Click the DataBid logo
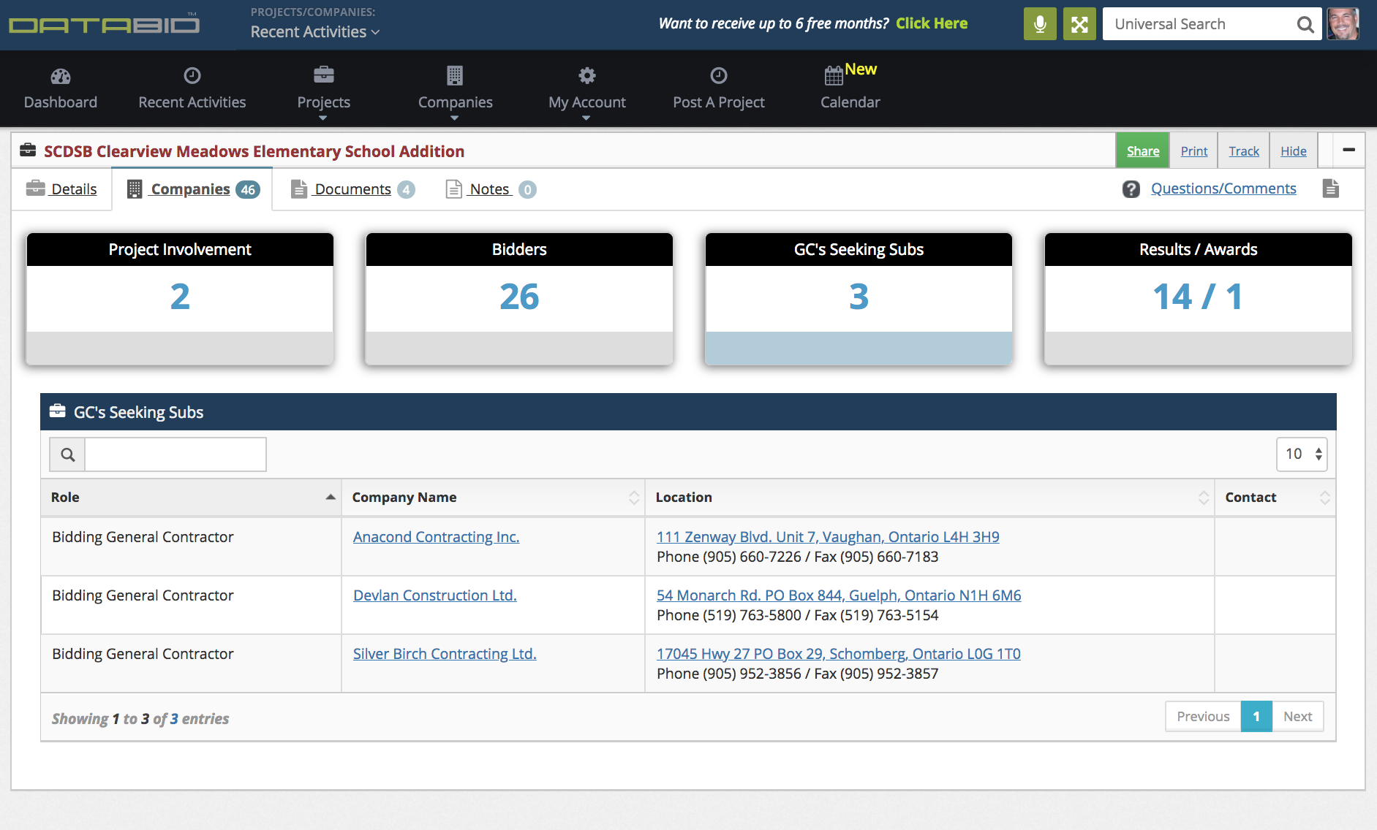1377x830 pixels. click(x=104, y=24)
